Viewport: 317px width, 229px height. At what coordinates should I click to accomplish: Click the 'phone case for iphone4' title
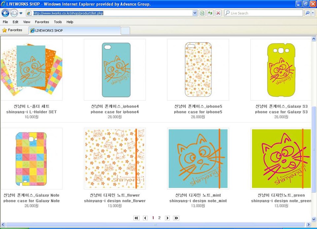pyautogui.click(x=115, y=112)
